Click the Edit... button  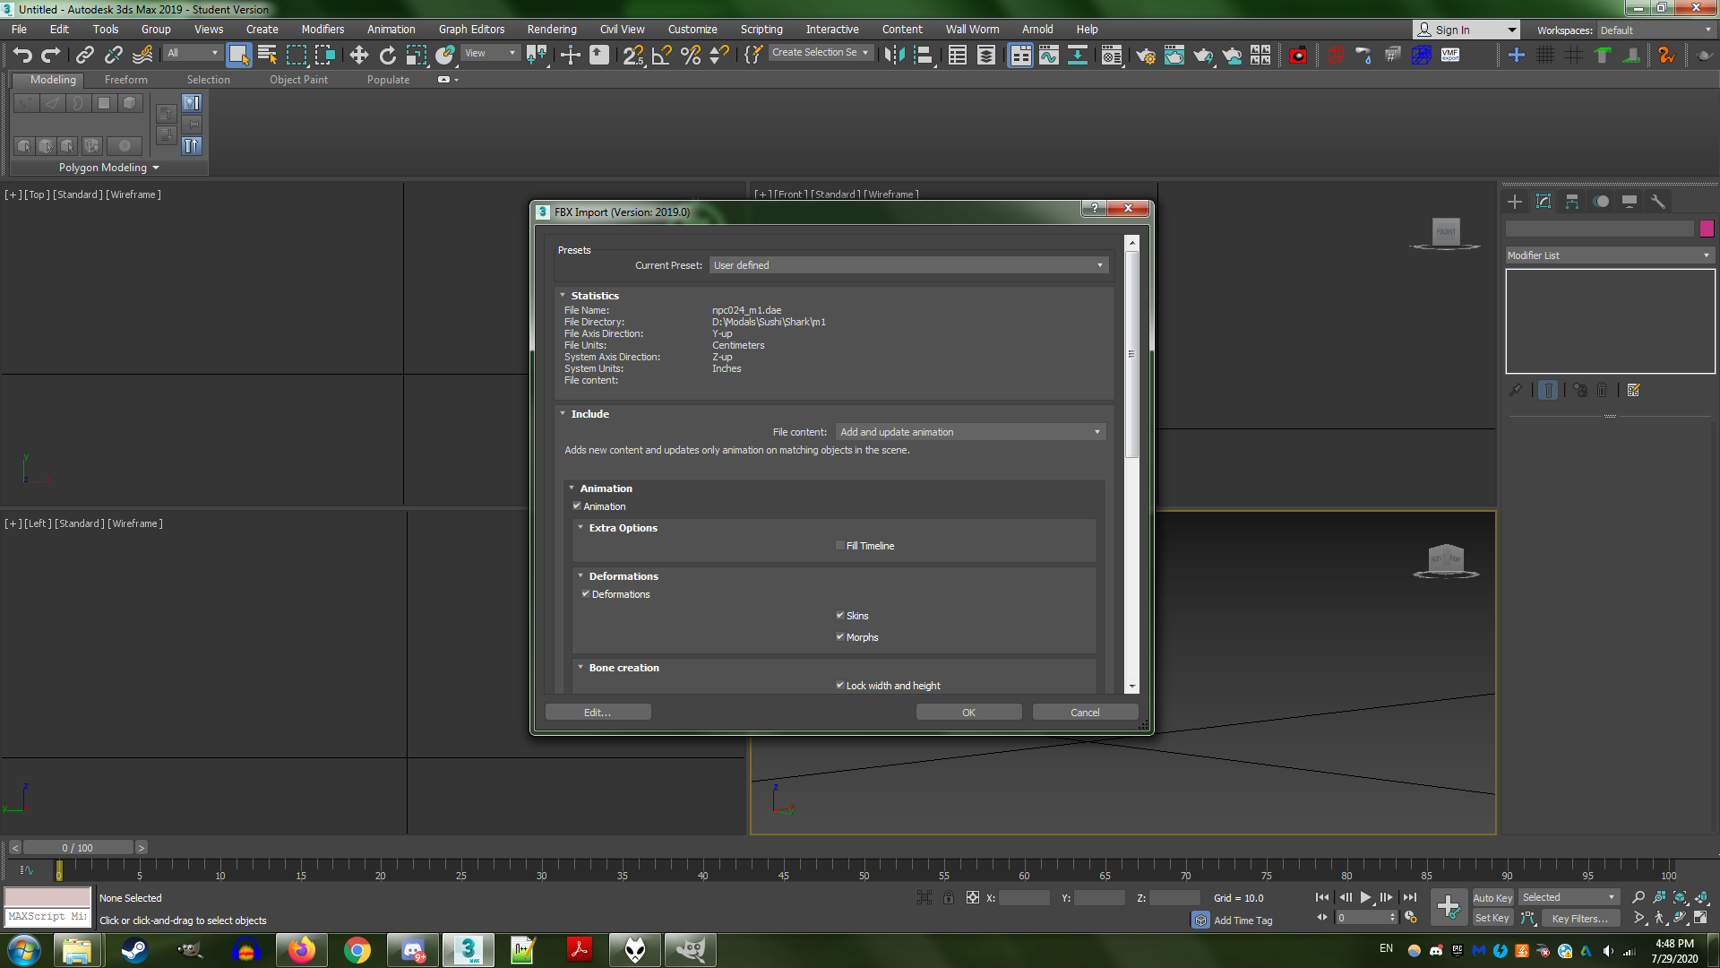coord(598,713)
